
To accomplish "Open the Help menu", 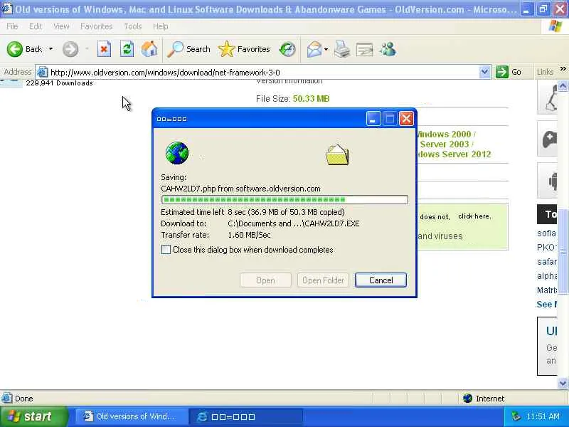I will pos(160,26).
